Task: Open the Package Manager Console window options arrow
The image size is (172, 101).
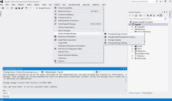Action: tap(121, 69)
